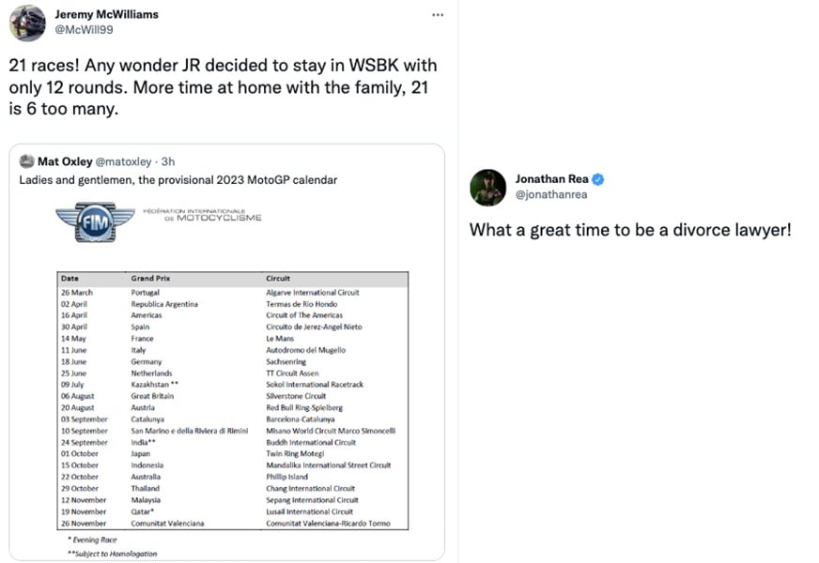Click the FIM logo in calendar
Screen dimensions: 819x563
95,221
